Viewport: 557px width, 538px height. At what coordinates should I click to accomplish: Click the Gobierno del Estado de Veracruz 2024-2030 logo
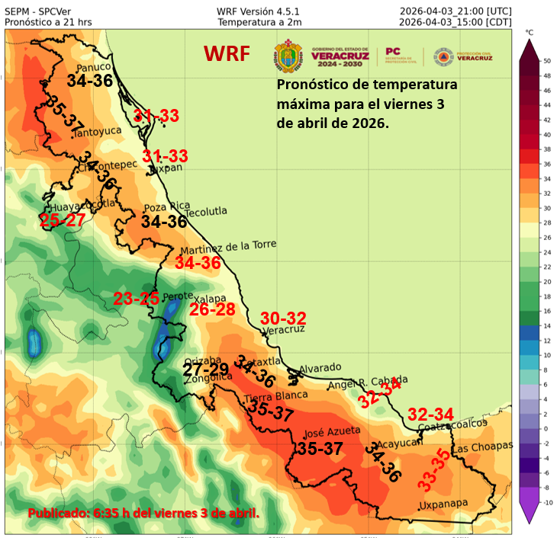click(340, 56)
